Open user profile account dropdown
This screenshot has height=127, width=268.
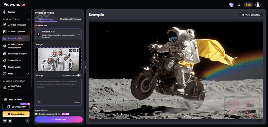point(259,5)
